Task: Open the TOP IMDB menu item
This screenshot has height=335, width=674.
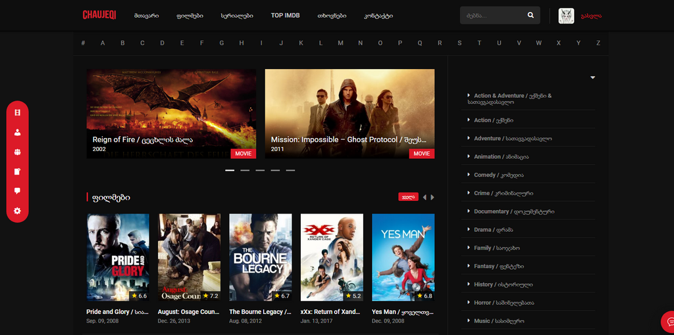Action: tap(286, 16)
